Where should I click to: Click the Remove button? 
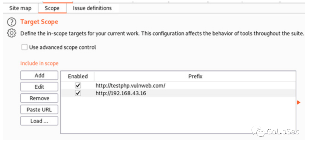tap(39, 98)
